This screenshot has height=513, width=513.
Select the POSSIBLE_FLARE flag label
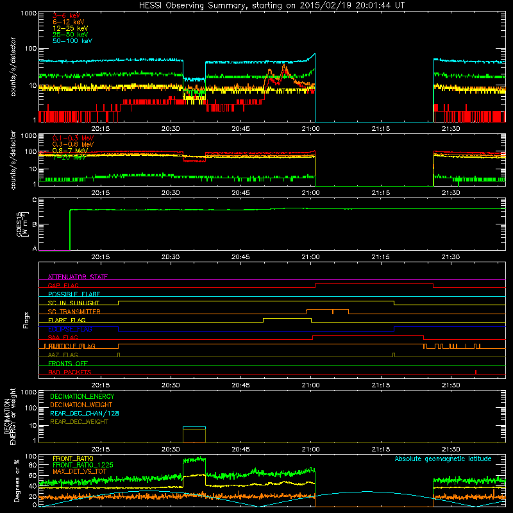(74, 294)
